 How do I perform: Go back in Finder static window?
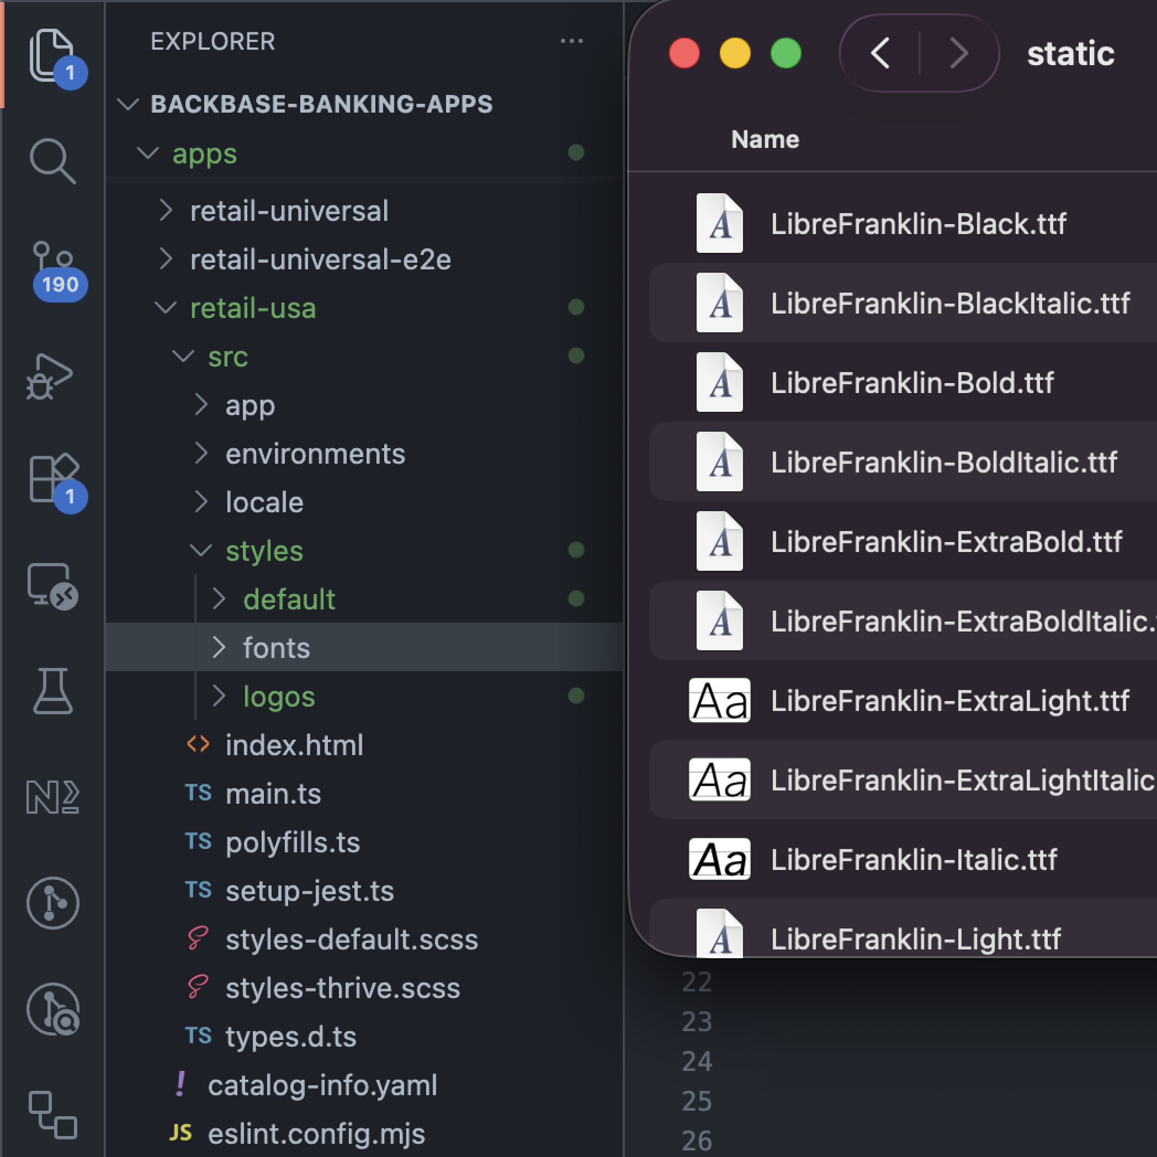point(879,54)
